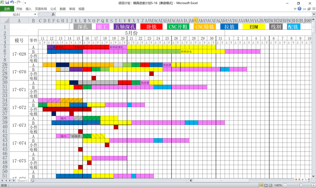The image size is (316, 188).
Task: Select column header B
Action: [x=33, y=21]
